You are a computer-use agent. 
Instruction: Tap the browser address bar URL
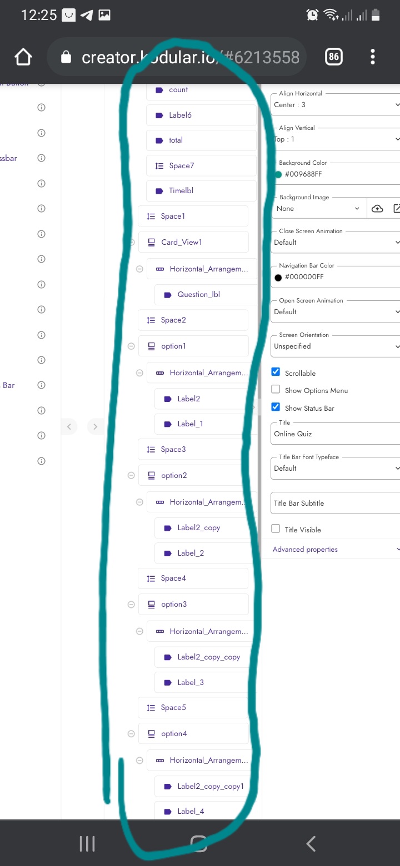click(189, 57)
